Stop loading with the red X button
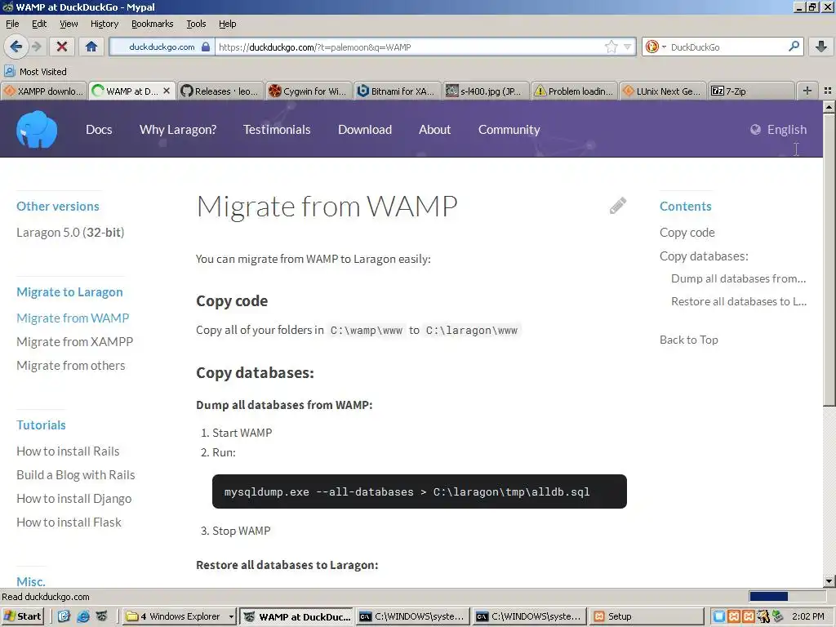 pyautogui.click(x=62, y=47)
